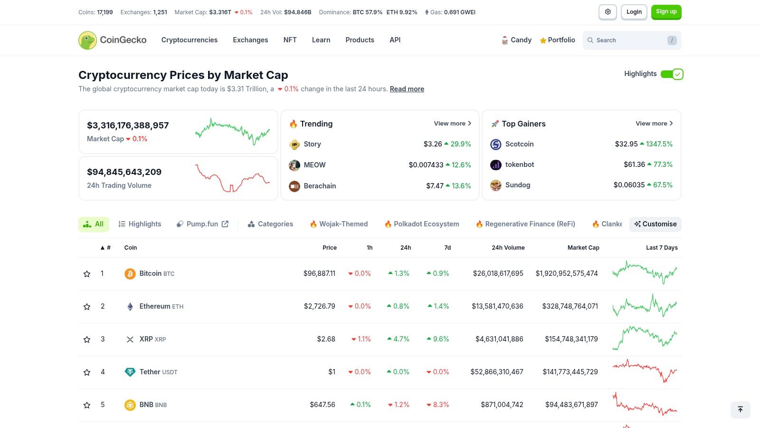Sort table by rank # column
This screenshot has width=760, height=428.
click(105, 248)
